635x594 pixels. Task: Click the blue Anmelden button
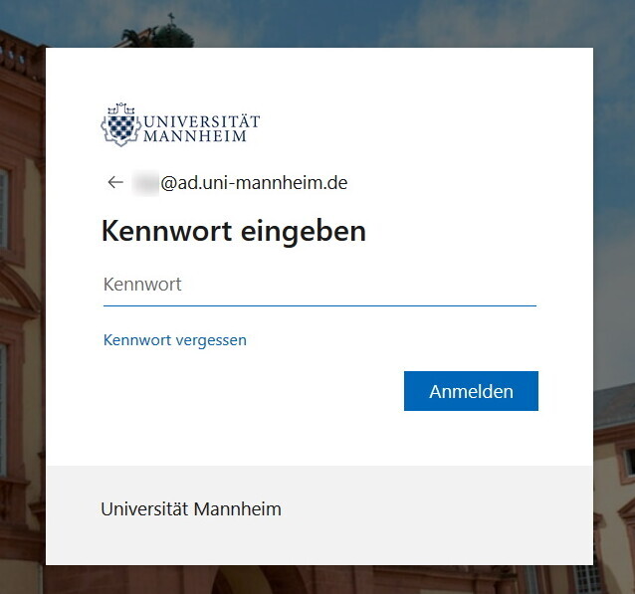(x=471, y=391)
